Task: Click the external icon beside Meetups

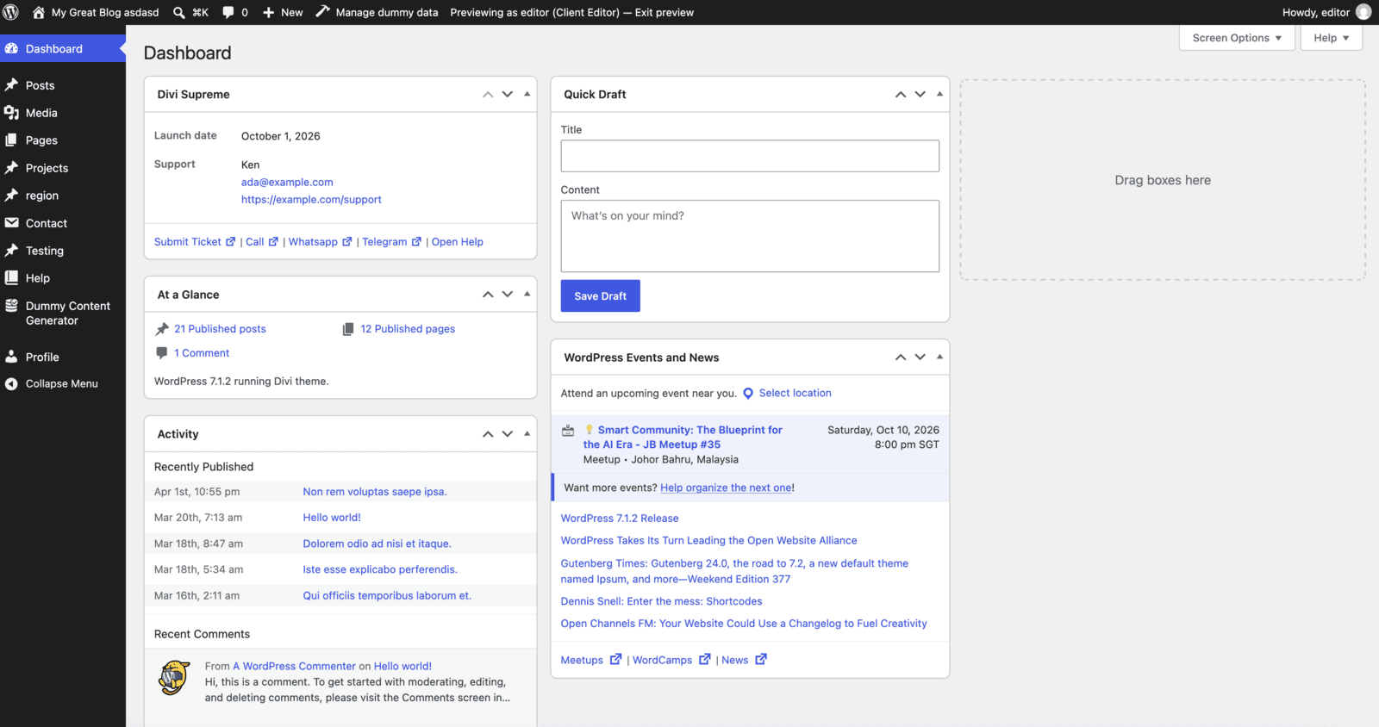Action: [615, 660]
